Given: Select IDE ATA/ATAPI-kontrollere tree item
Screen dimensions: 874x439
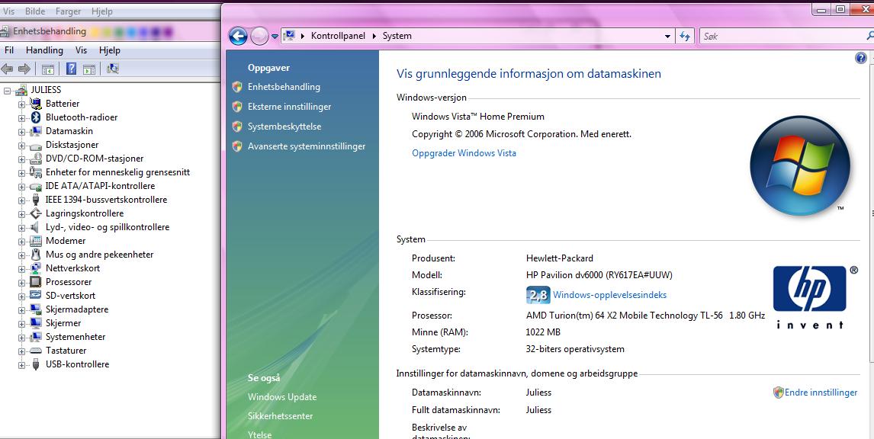Looking at the screenshot, I should [x=101, y=186].
